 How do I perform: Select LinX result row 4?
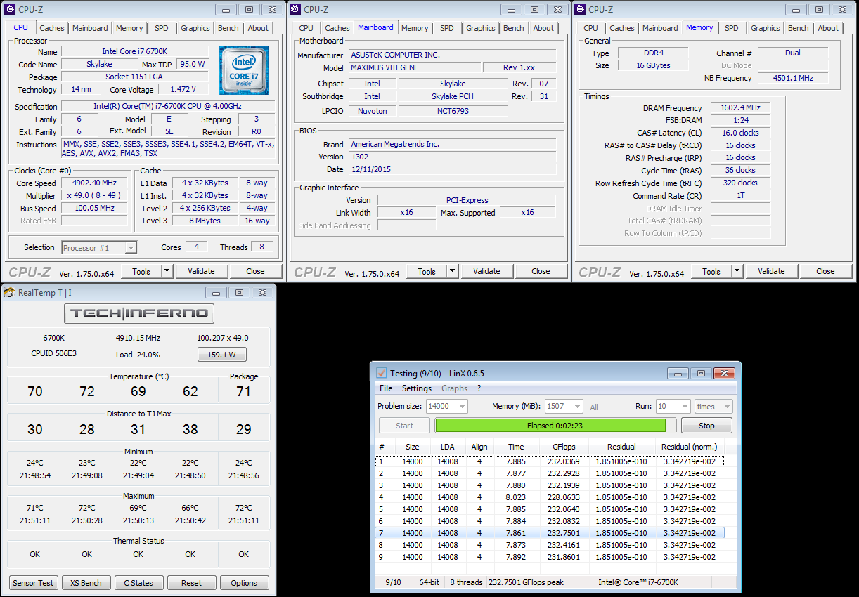pyautogui.click(x=550, y=497)
